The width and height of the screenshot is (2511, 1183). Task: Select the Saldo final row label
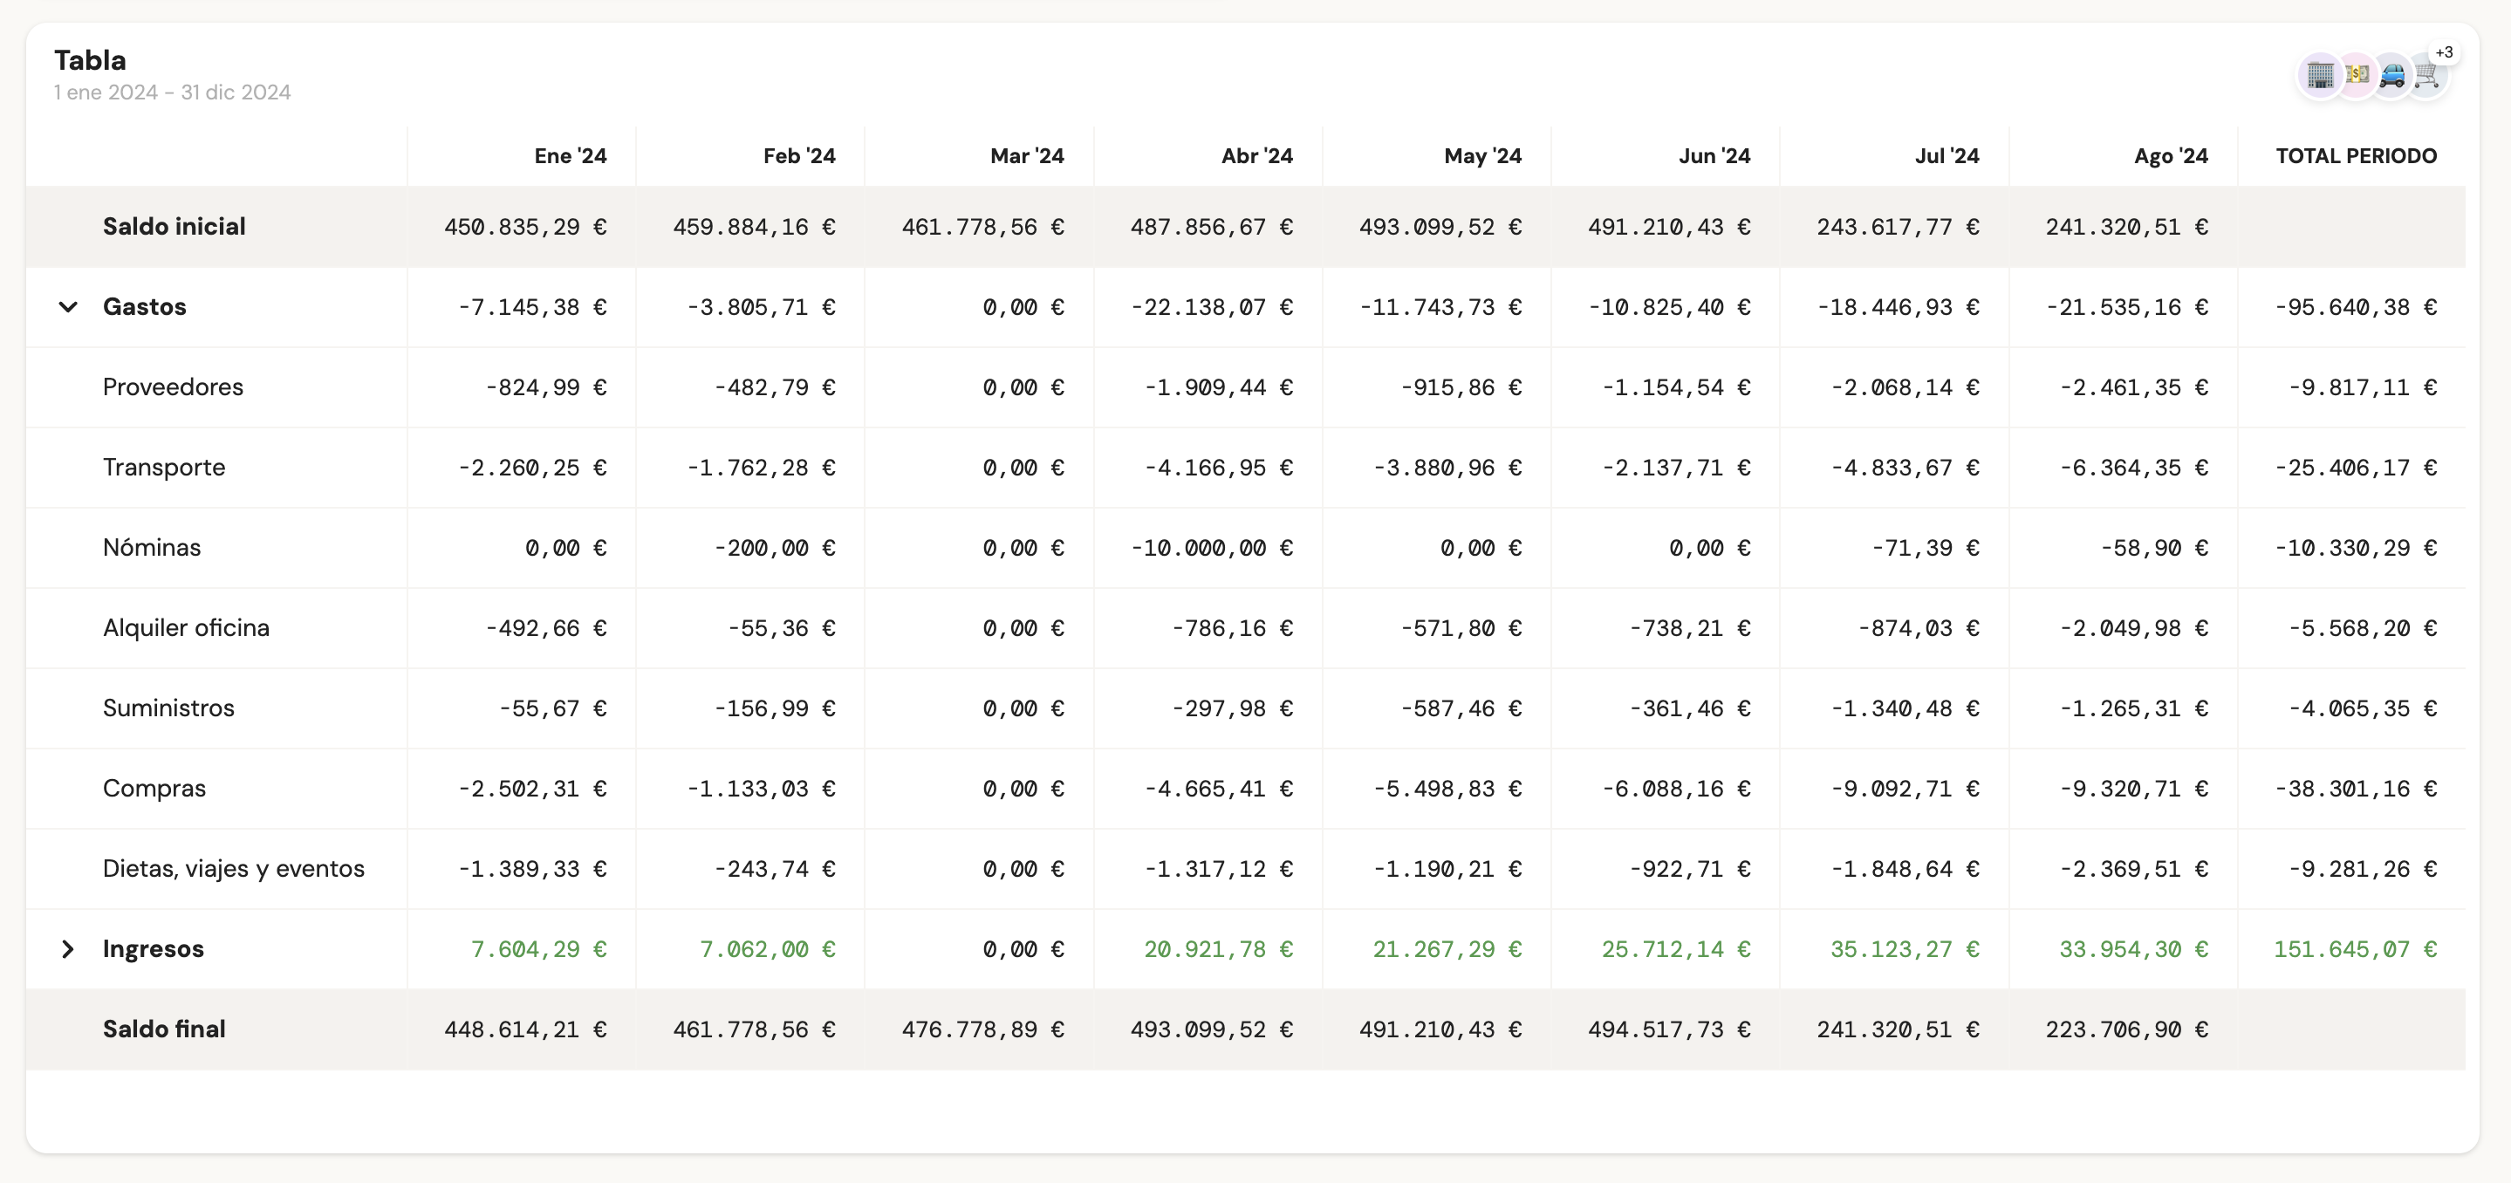[164, 1029]
